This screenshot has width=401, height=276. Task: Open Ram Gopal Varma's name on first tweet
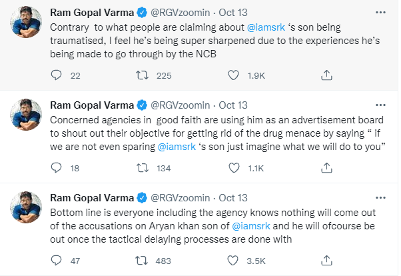pyautogui.click(x=91, y=13)
